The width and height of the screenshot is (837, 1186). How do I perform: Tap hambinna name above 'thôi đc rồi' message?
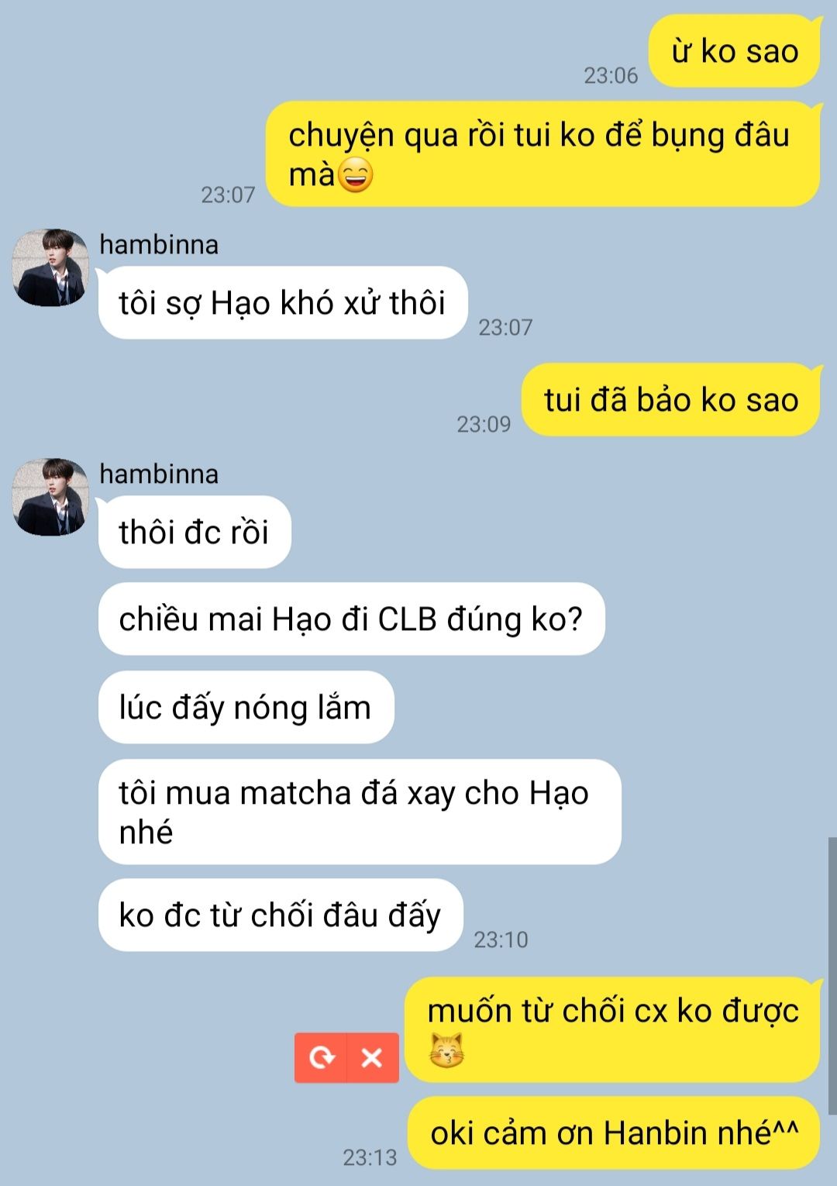coord(159,474)
